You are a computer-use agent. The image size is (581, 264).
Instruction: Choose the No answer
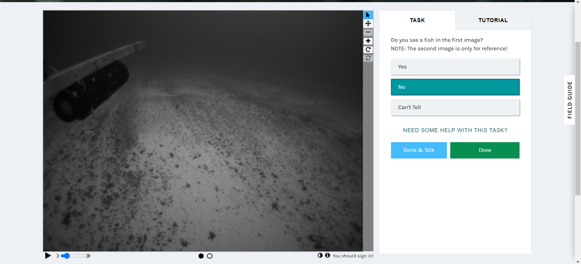(x=455, y=87)
